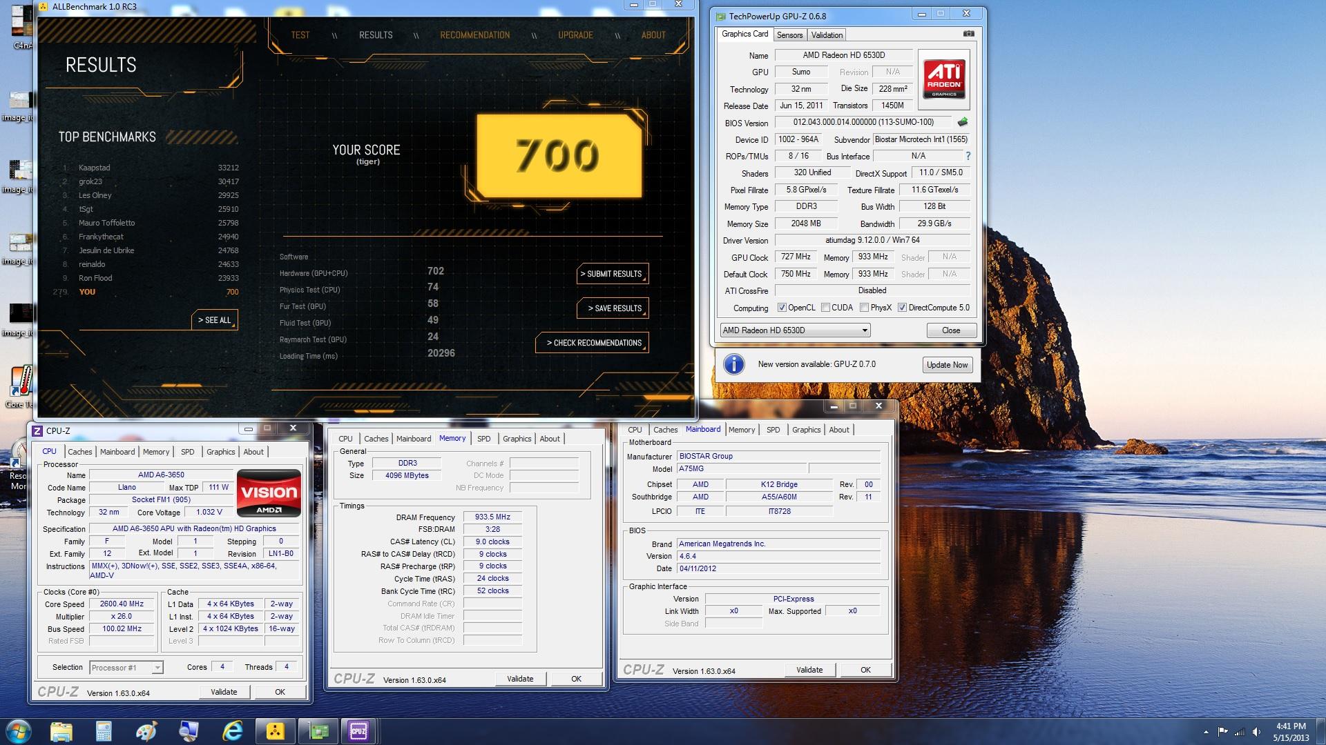
Task: Open the RECOMMENDATION tab in ALLBenchmark
Action: (475, 35)
